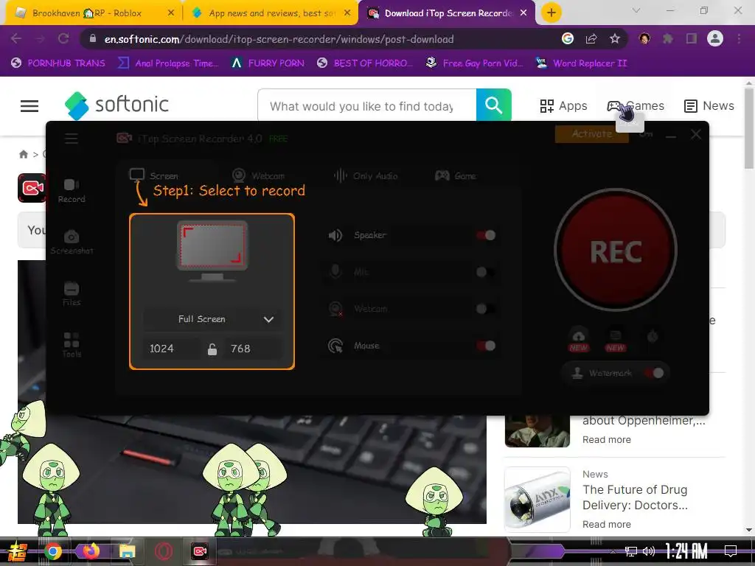This screenshot has width=755, height=566.
Task: Toggle the Mouse switch
Action: tap(486, 346)
